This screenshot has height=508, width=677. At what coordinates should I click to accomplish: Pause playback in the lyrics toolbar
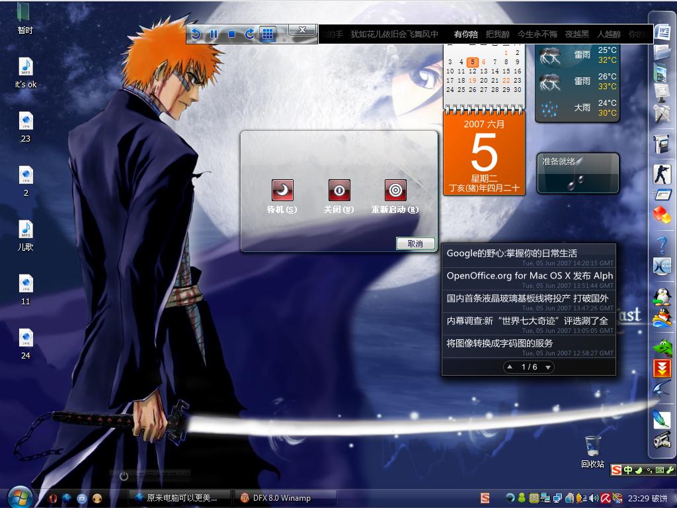pyautogui.click(x=214, y=34)
